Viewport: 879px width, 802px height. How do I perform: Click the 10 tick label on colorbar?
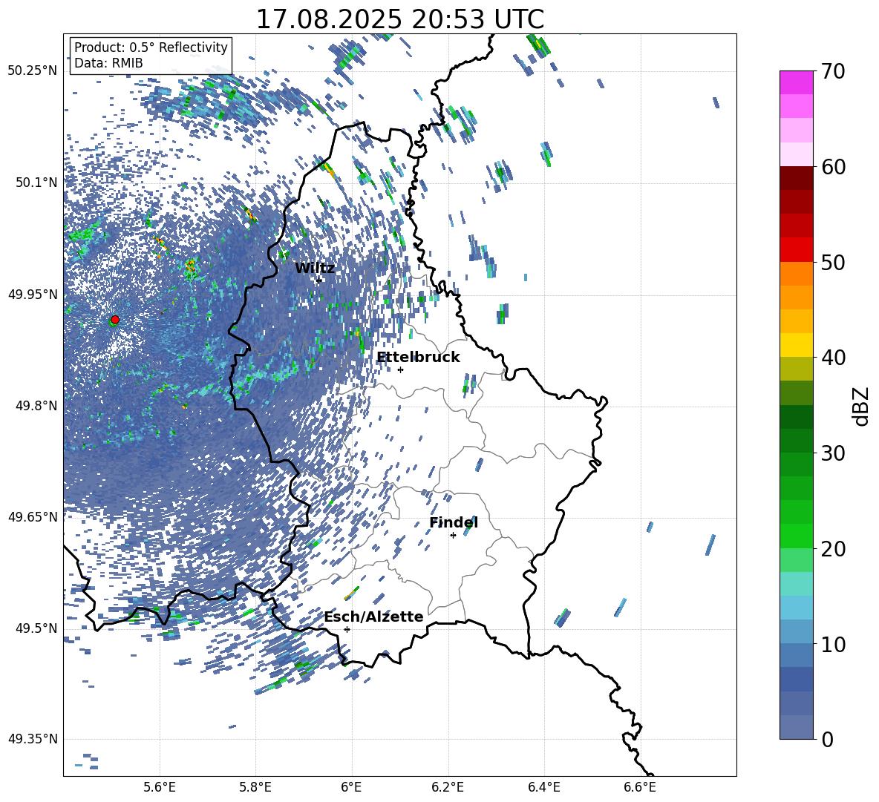click(x=833, y=644)
